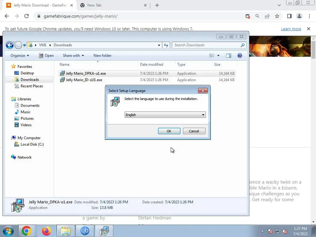Click Open in the Explorer toolbar

[46, 56]
